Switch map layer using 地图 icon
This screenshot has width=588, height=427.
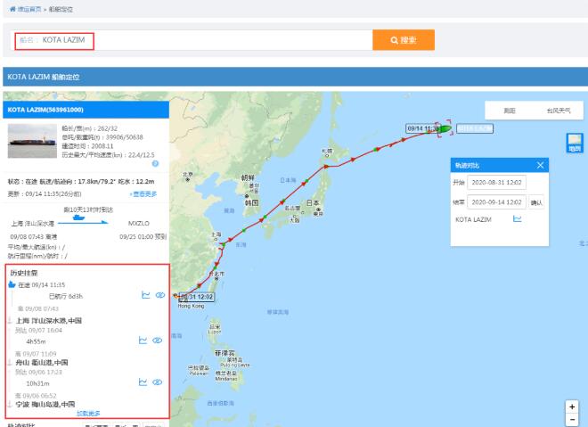[575, 143]
